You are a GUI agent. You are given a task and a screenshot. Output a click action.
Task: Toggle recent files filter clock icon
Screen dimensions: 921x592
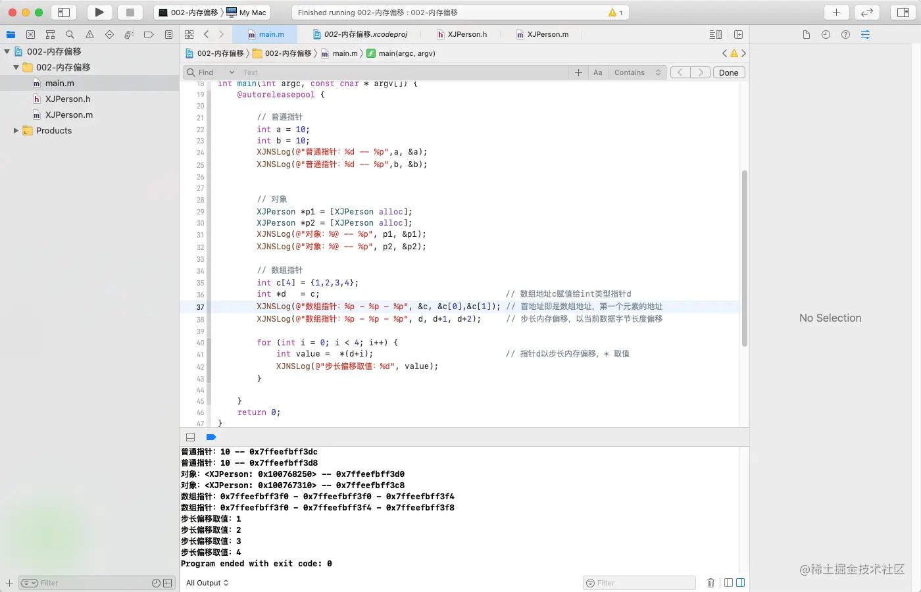coord(156,583)
